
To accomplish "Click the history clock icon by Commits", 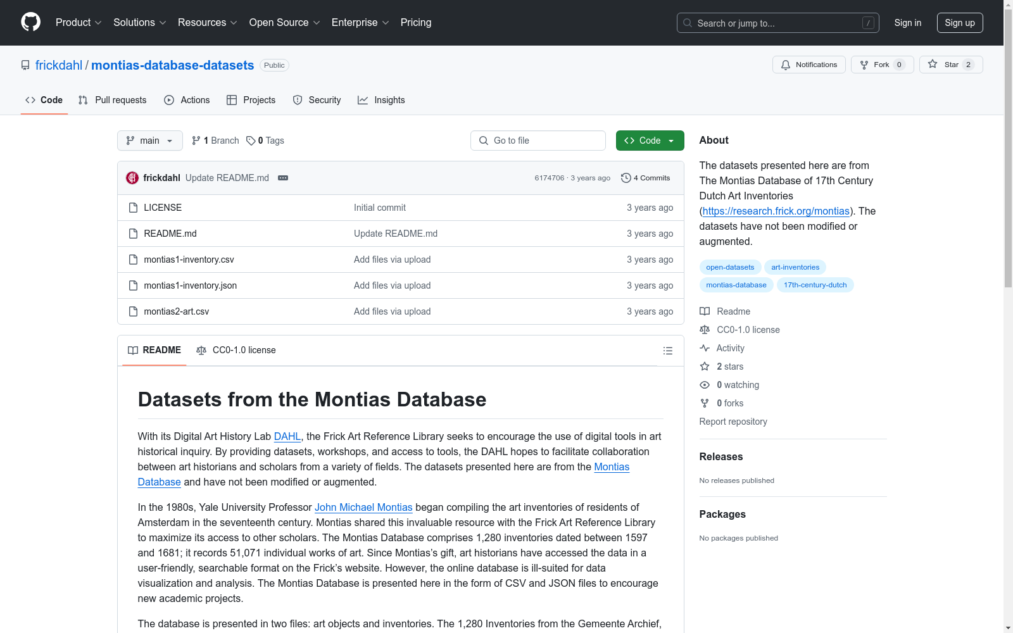I will click(626, 178).
